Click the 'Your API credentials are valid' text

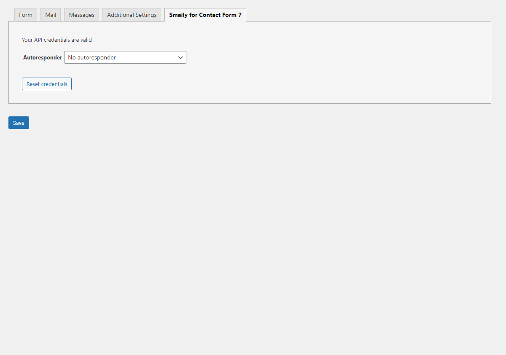pos(57,40)
